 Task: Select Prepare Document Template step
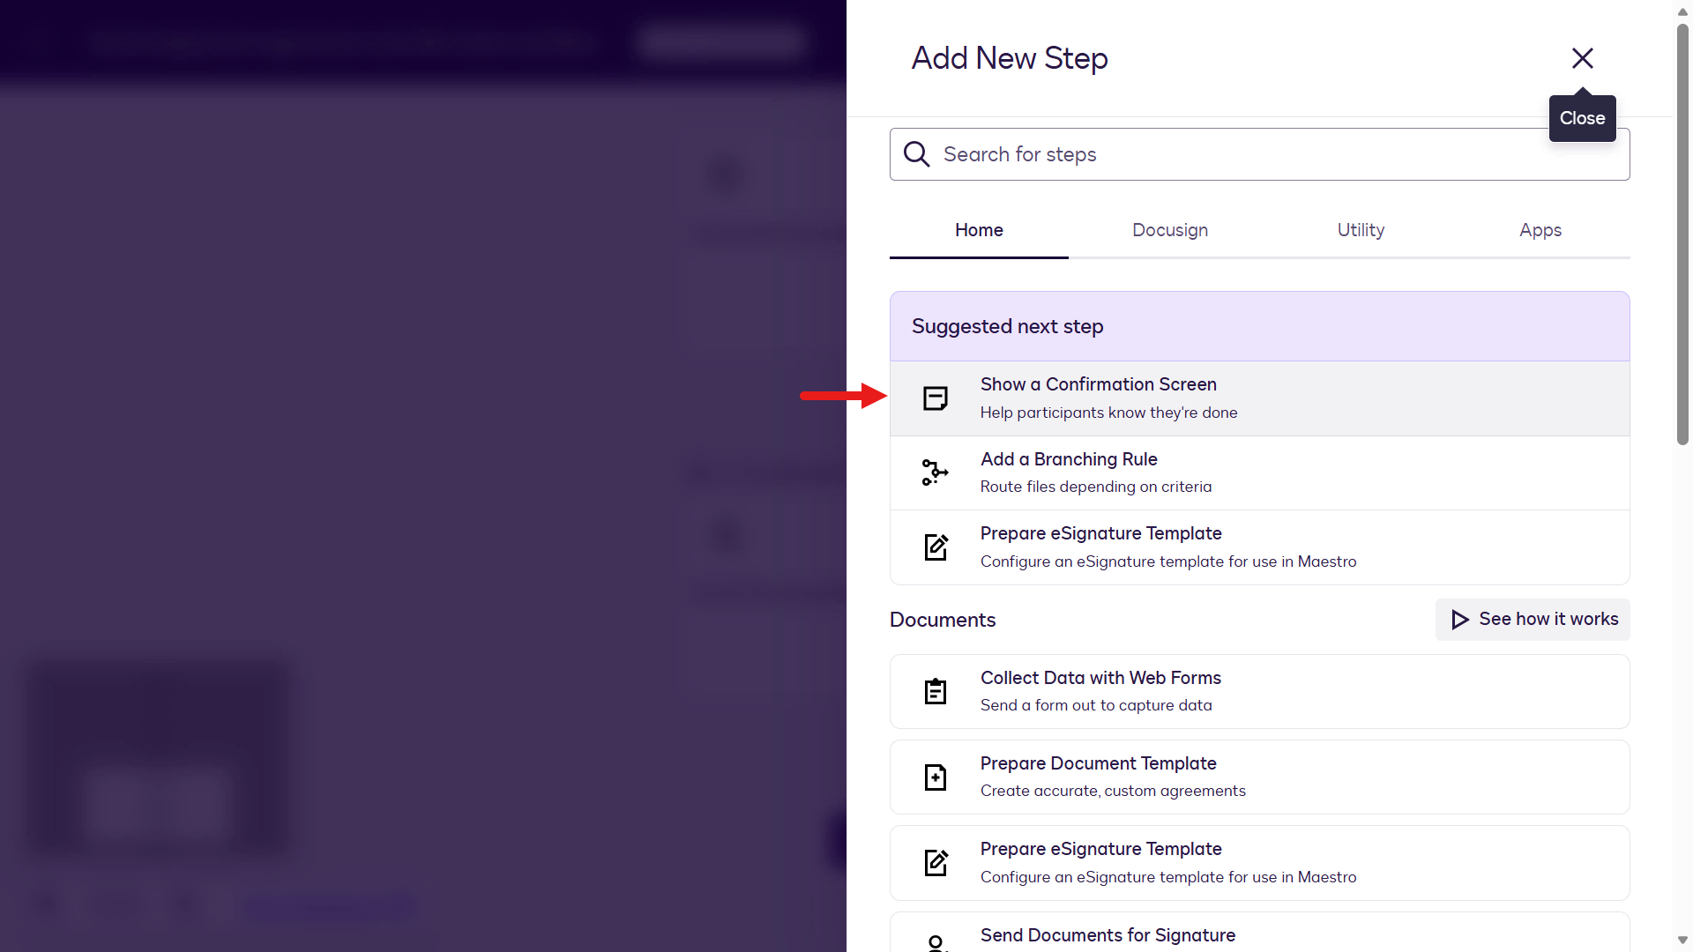(1259, 777)
